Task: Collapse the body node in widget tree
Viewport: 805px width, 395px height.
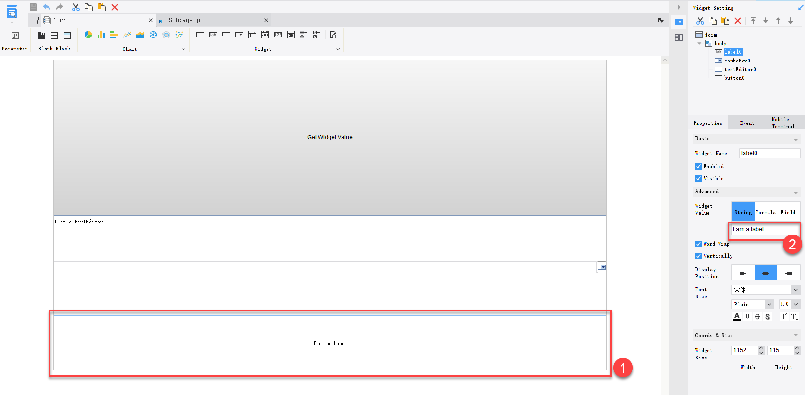Action: [x=699, y=43]
